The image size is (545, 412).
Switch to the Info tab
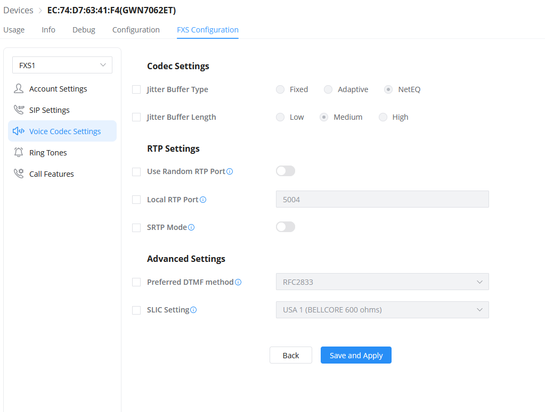(x=48, y=30)
